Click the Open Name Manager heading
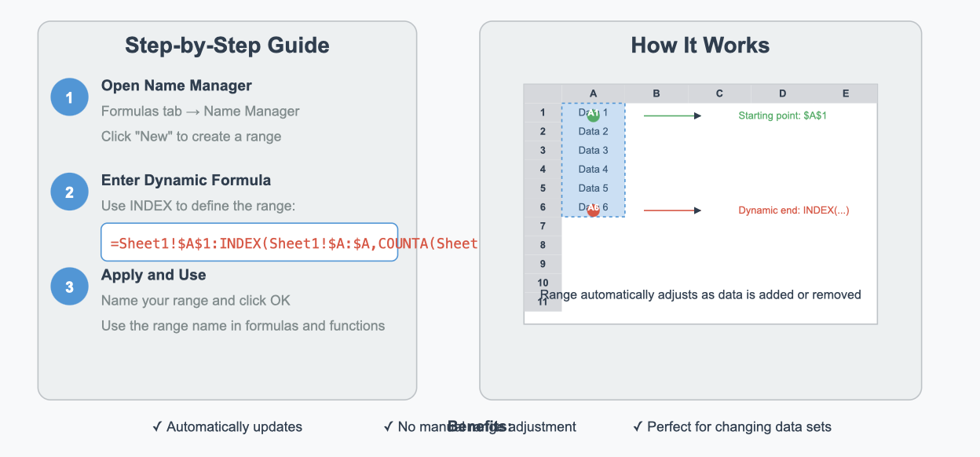The width and height of the screenshot is (980, 457). 177,86
